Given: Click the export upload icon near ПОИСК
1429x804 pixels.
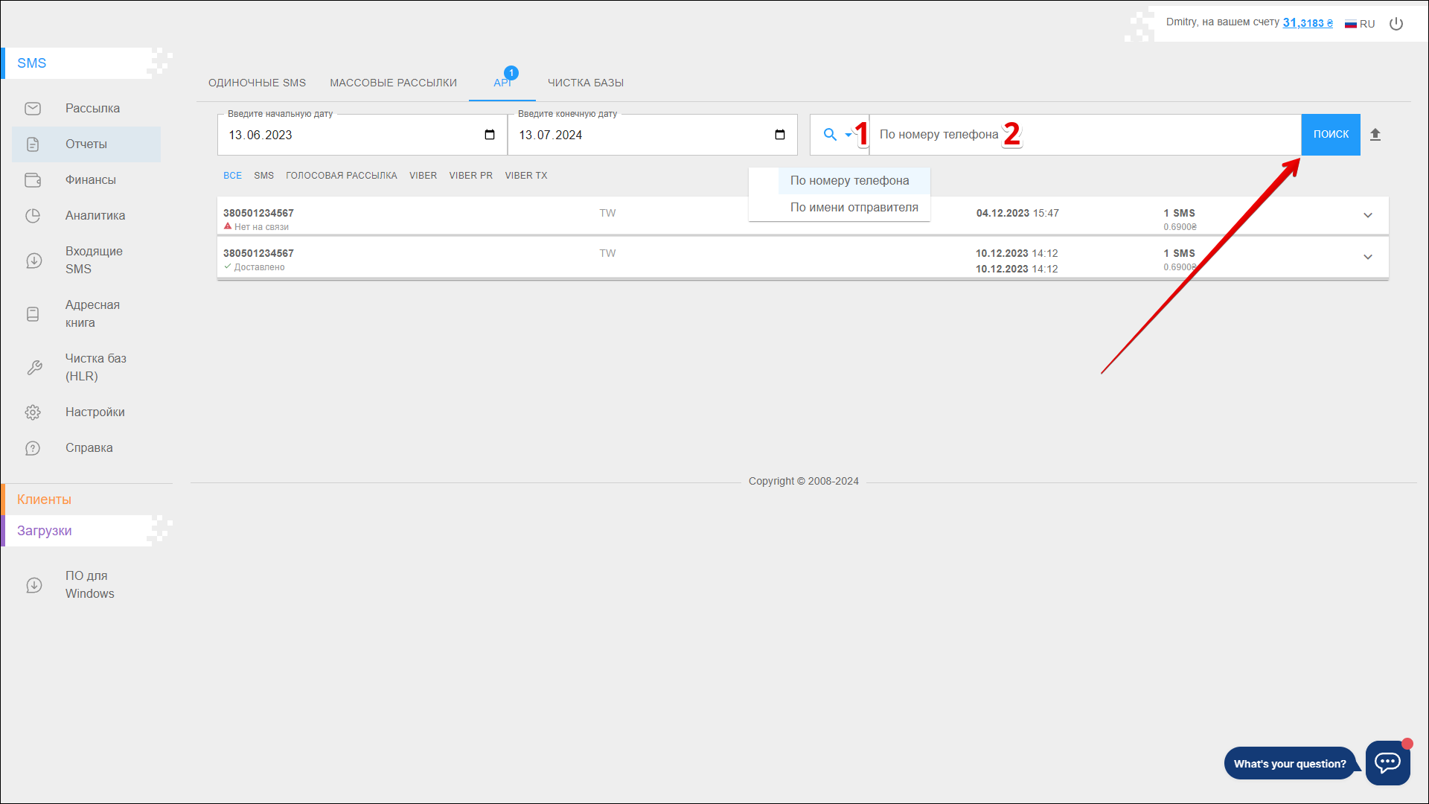Looking at the screenshot, I should 1375,135.
